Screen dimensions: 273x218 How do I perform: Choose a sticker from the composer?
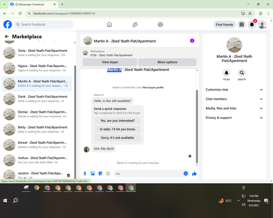click(100, 174)
